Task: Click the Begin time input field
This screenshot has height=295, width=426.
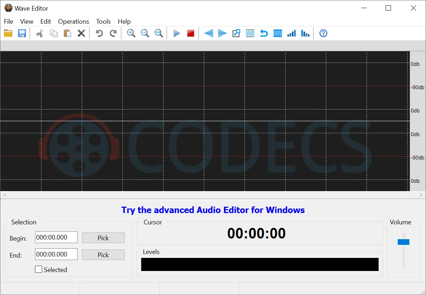Action: [x=56, y=237]
